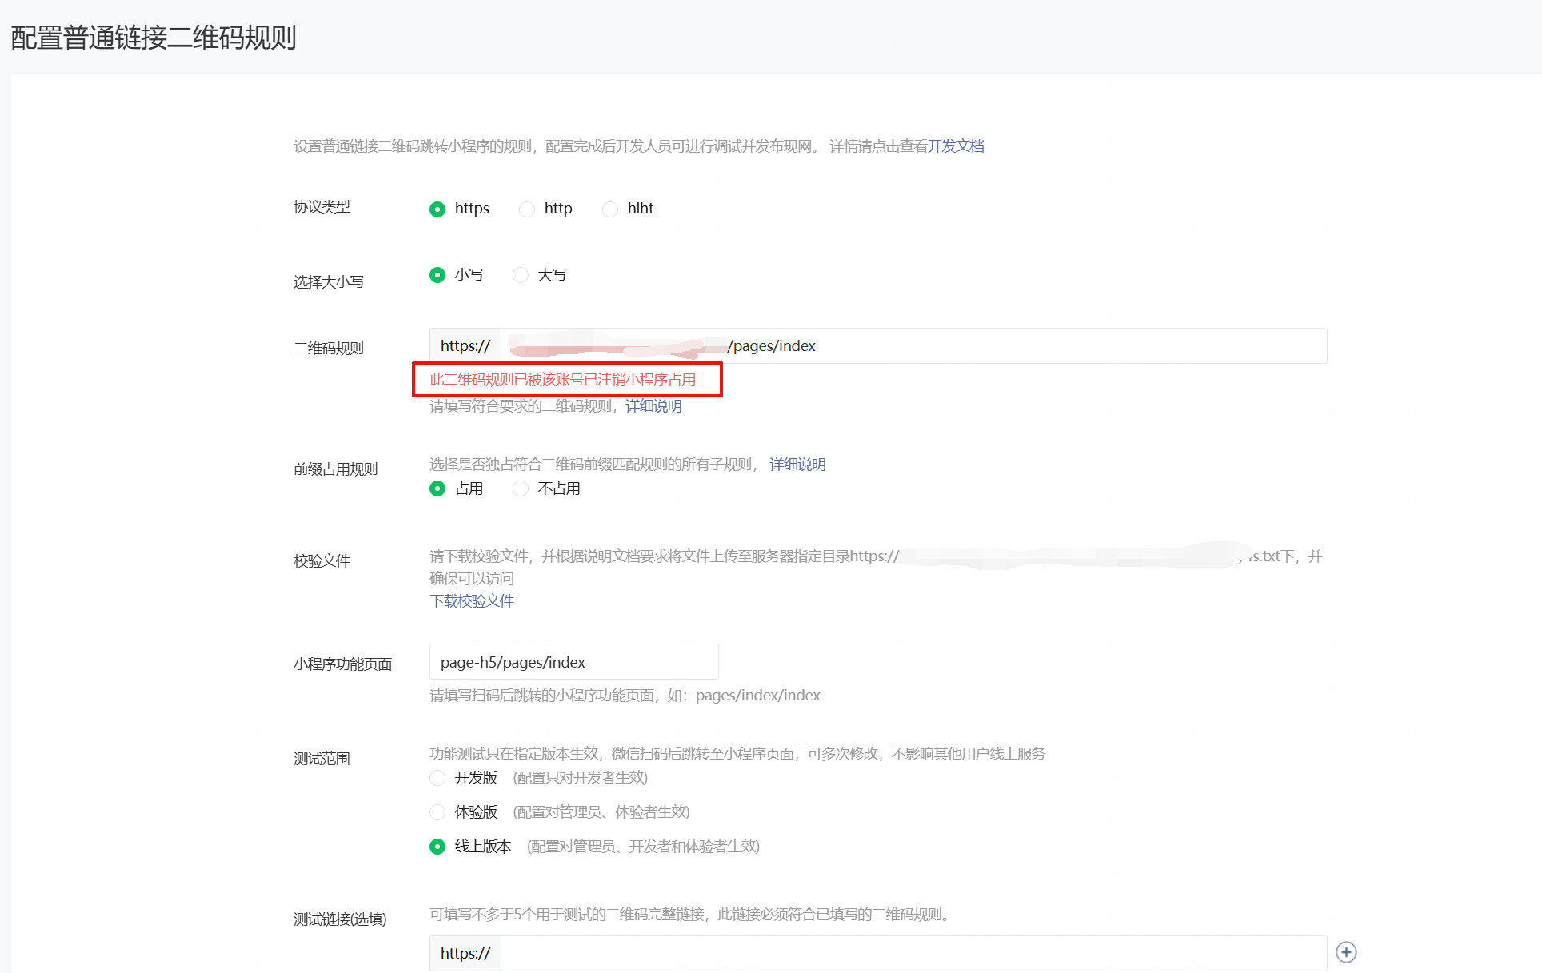Click the page title 配置普通链接二维码规则
Screen dimensions: 1542x973
(x=154, y=38)
